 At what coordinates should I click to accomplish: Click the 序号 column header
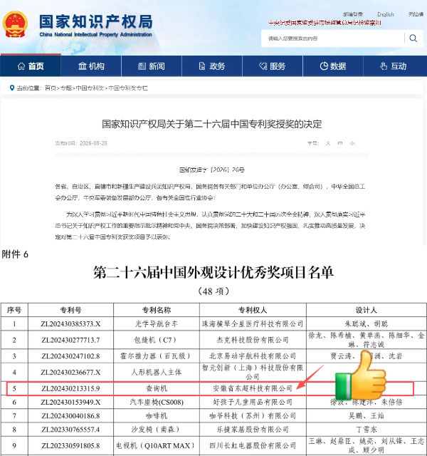coord(14,310)
